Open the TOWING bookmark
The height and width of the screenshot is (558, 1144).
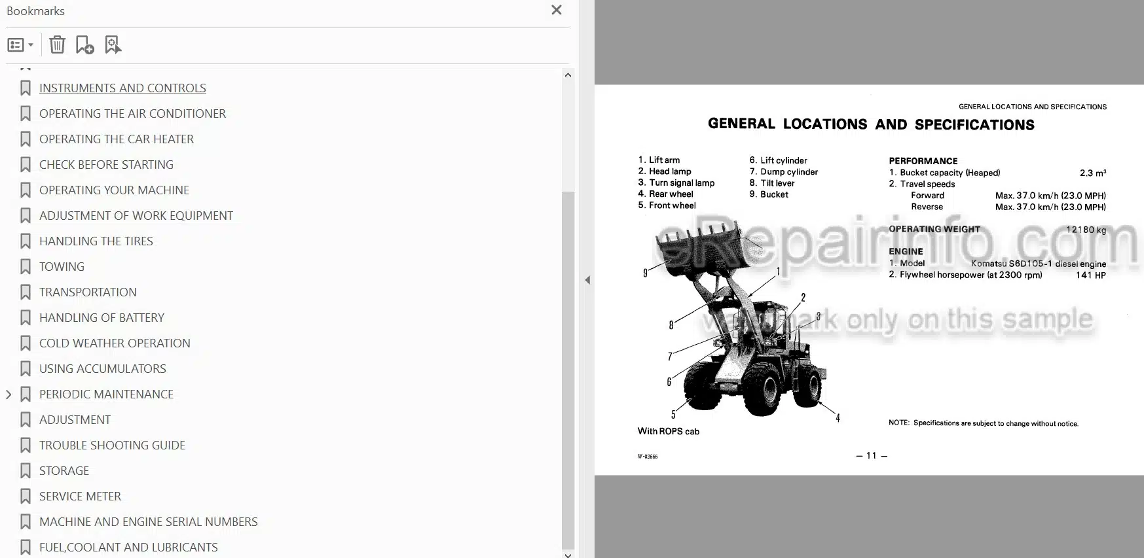[x=62, y=266]
